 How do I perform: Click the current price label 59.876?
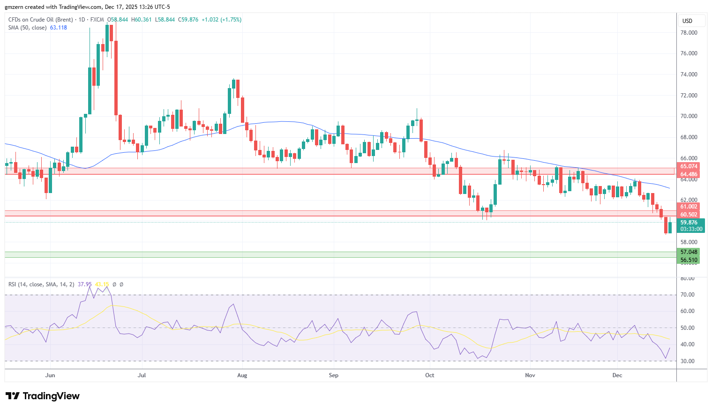click(x=689, y=223)
